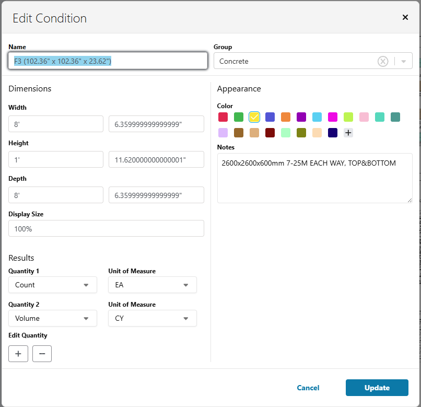Select the magenta color swatch

click(x=333, y=117)
